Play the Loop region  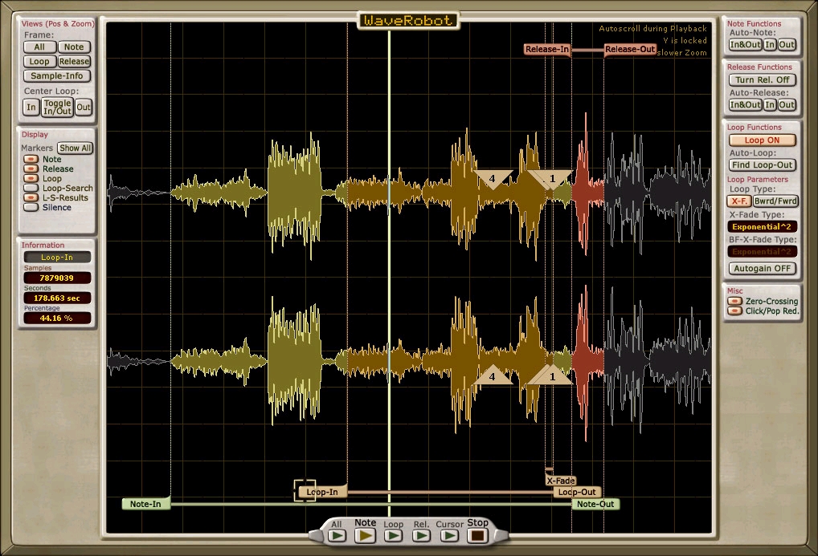coord(394,535)
